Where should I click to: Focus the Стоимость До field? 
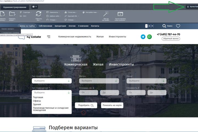157,93
